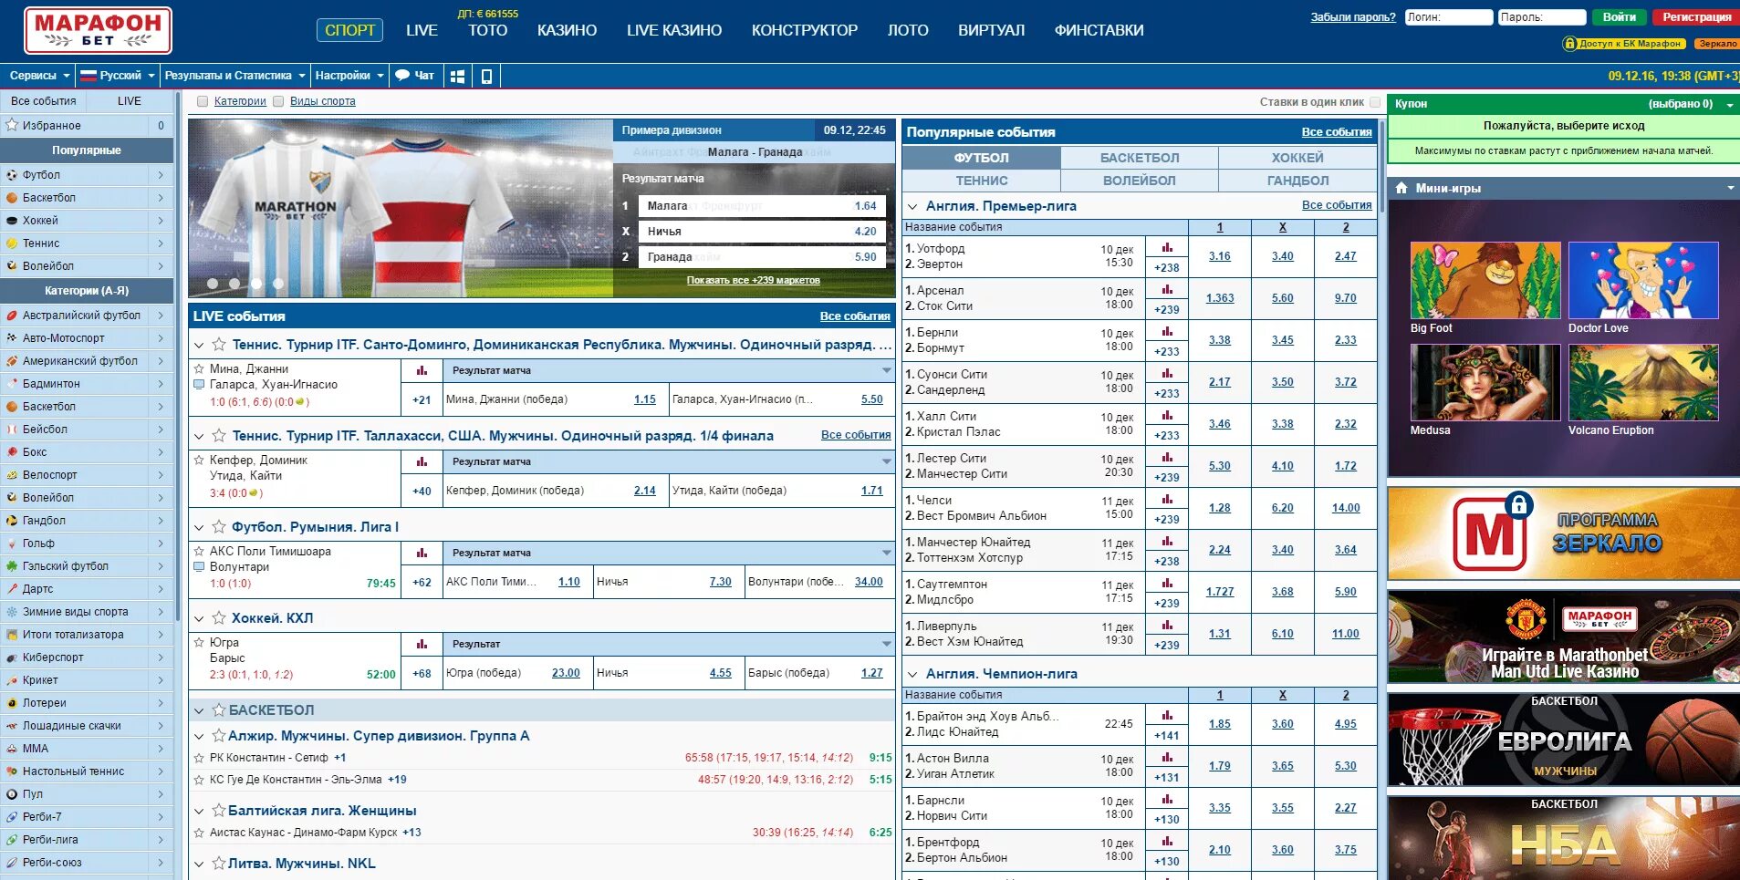Favorite star for Аистас Каунас match

[199, 832]
